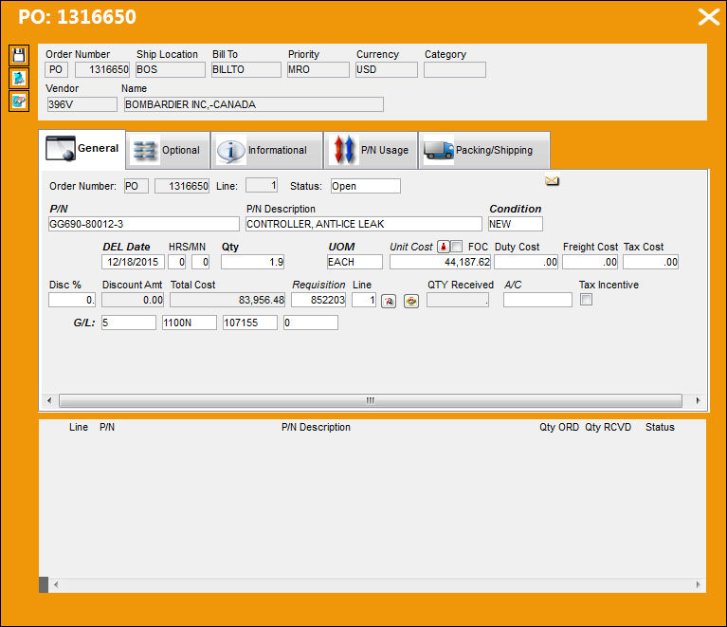727x627 pixels.
Task: Click the vendor Name field BOMBARDIER INC
Action: (x=254, y=104)
